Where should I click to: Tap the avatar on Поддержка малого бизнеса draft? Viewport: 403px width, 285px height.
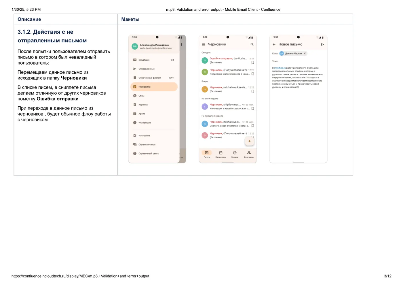tap(205, 72)
